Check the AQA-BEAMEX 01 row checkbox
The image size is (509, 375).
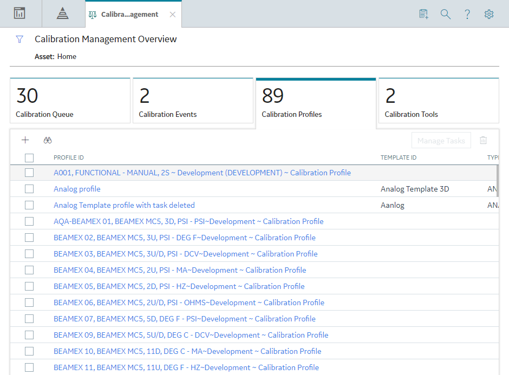coord(29,221)
